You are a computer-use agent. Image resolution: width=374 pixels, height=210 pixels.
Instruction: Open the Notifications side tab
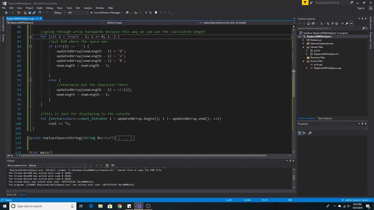click(370, 23)
